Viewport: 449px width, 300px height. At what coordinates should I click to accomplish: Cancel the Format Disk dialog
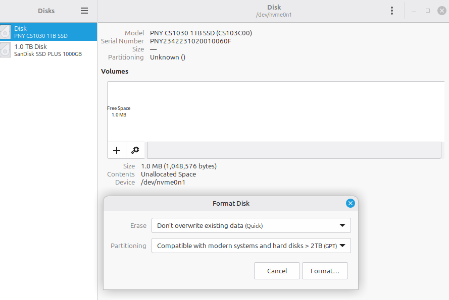pyautogui.click(x=277, y=271)
